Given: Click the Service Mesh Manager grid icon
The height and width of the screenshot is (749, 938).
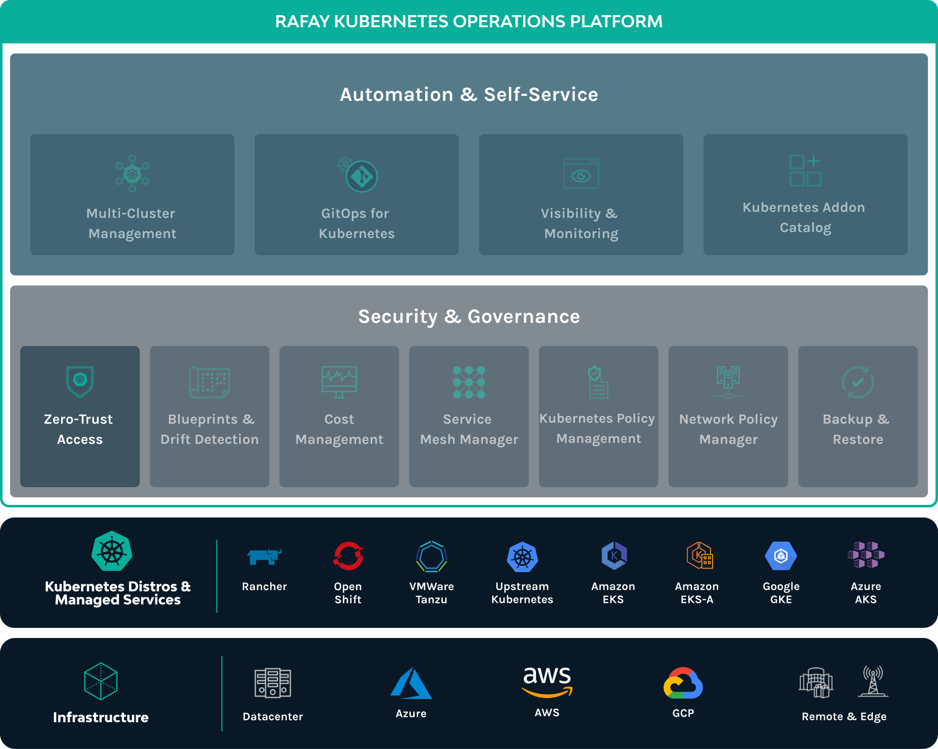Looking at the screenshot, I should tap(469, 382).
